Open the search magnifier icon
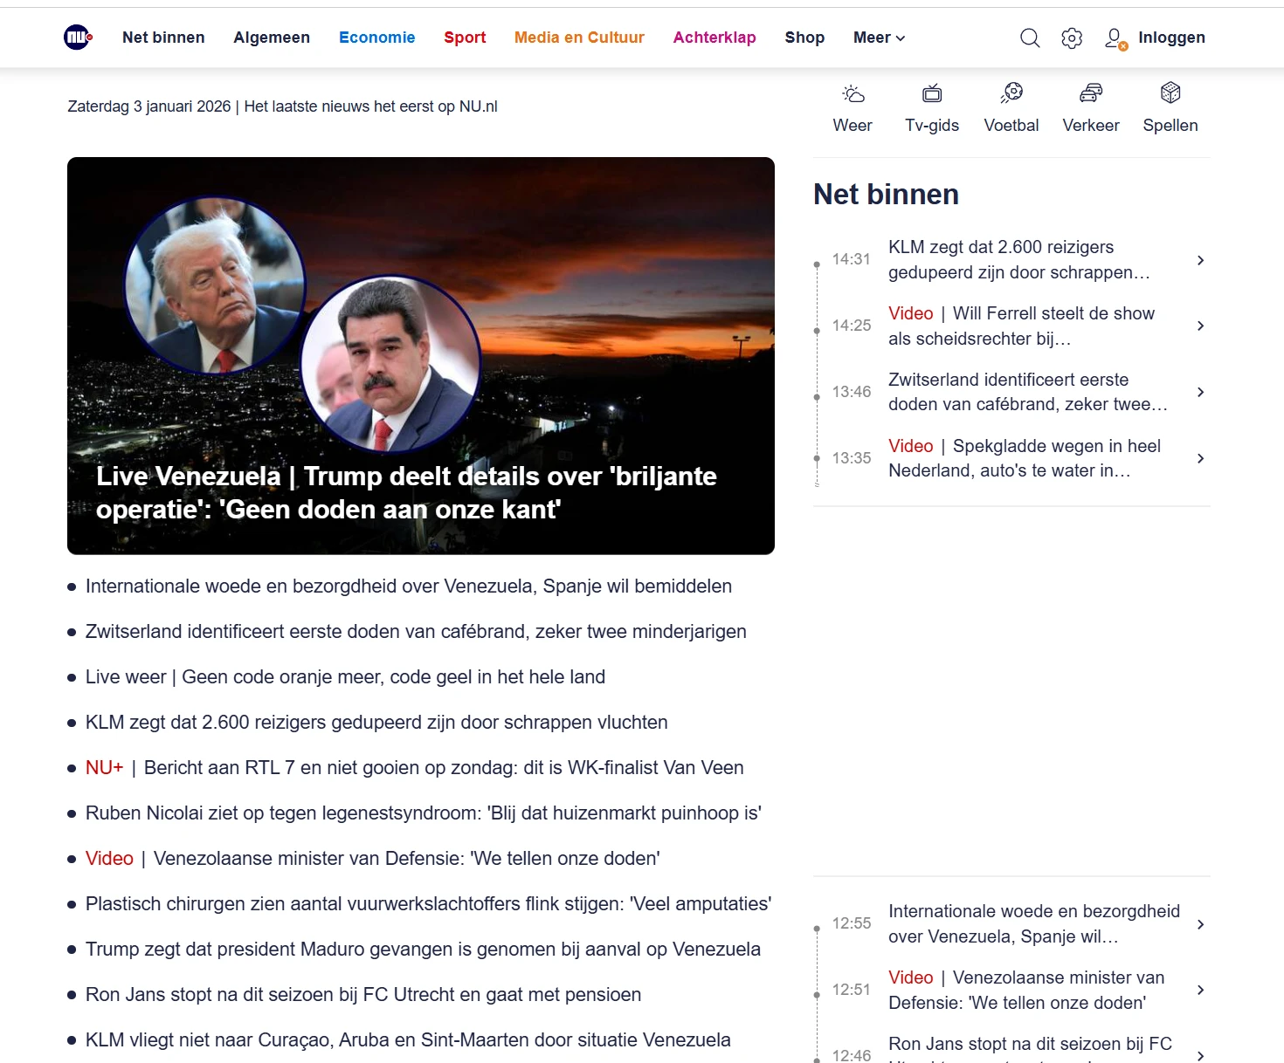1284x1063 pixels. [1030, 38]
